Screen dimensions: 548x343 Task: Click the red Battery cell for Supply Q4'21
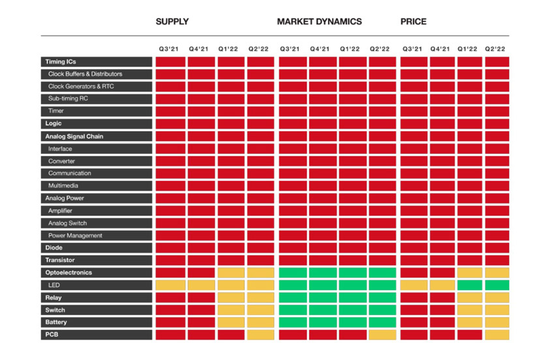click(201, 322)
